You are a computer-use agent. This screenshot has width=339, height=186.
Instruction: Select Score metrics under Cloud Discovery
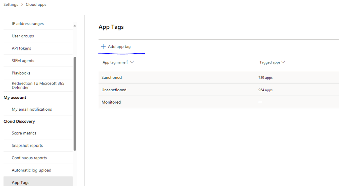tap(24, 133)
